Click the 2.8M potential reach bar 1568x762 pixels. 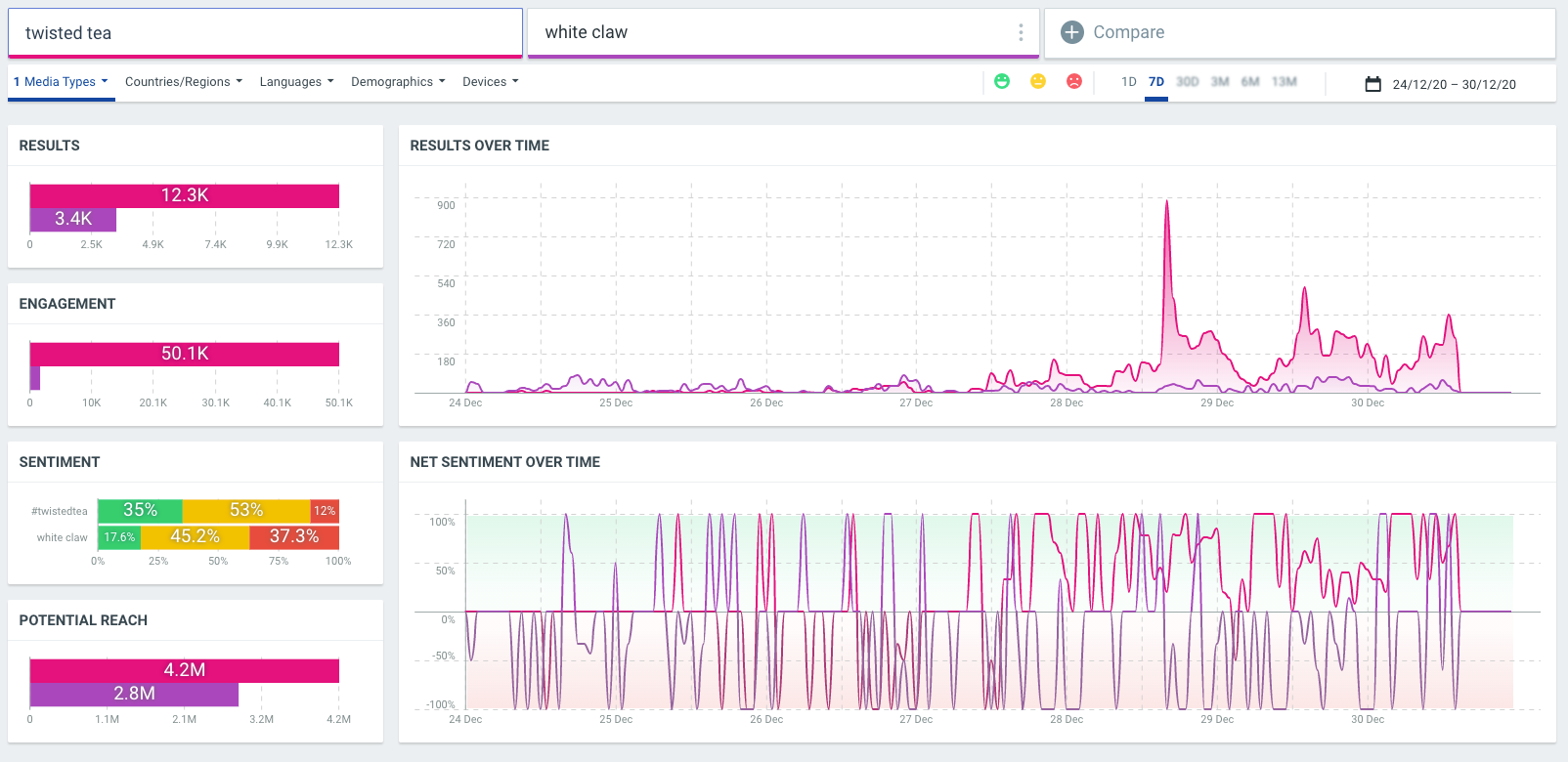tap(134, 694)
